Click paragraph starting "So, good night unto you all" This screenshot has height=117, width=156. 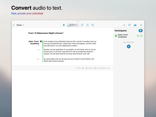coord(69,60)
